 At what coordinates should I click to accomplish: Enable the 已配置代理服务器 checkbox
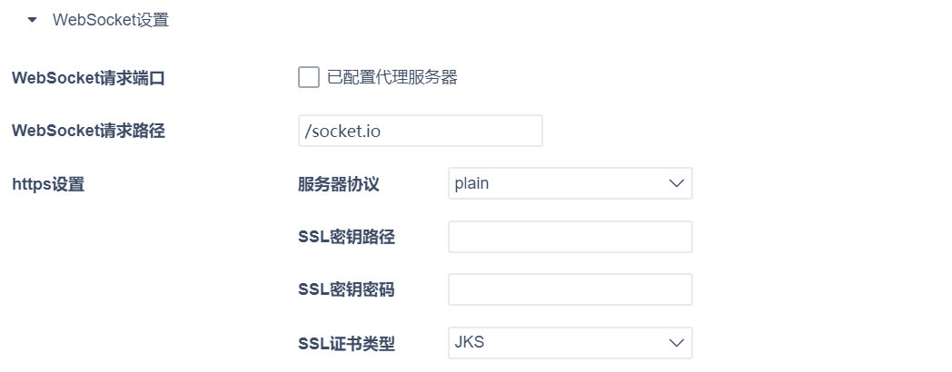point(309,77)
